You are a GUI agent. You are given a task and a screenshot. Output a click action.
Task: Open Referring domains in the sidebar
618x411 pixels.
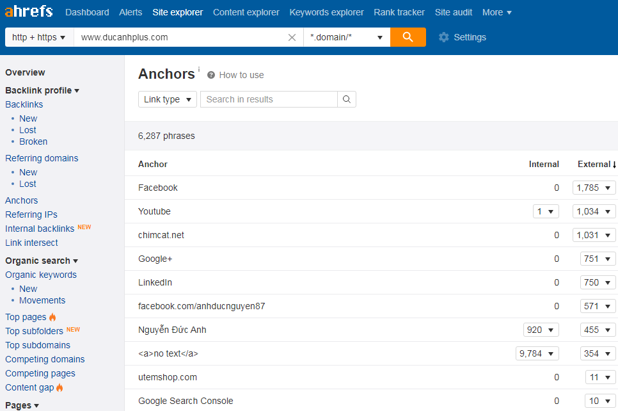(42, 158)
